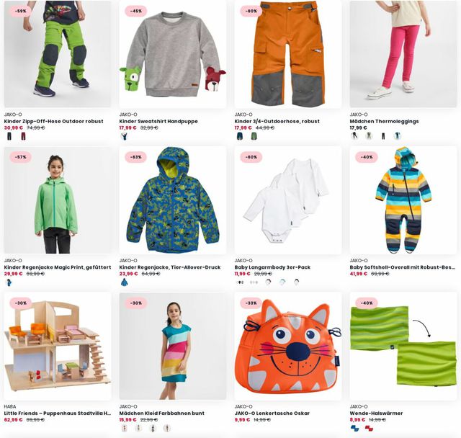View orange cat Lenkertasche Oskar image
The image size is (461, 438).
pos(288,347)
